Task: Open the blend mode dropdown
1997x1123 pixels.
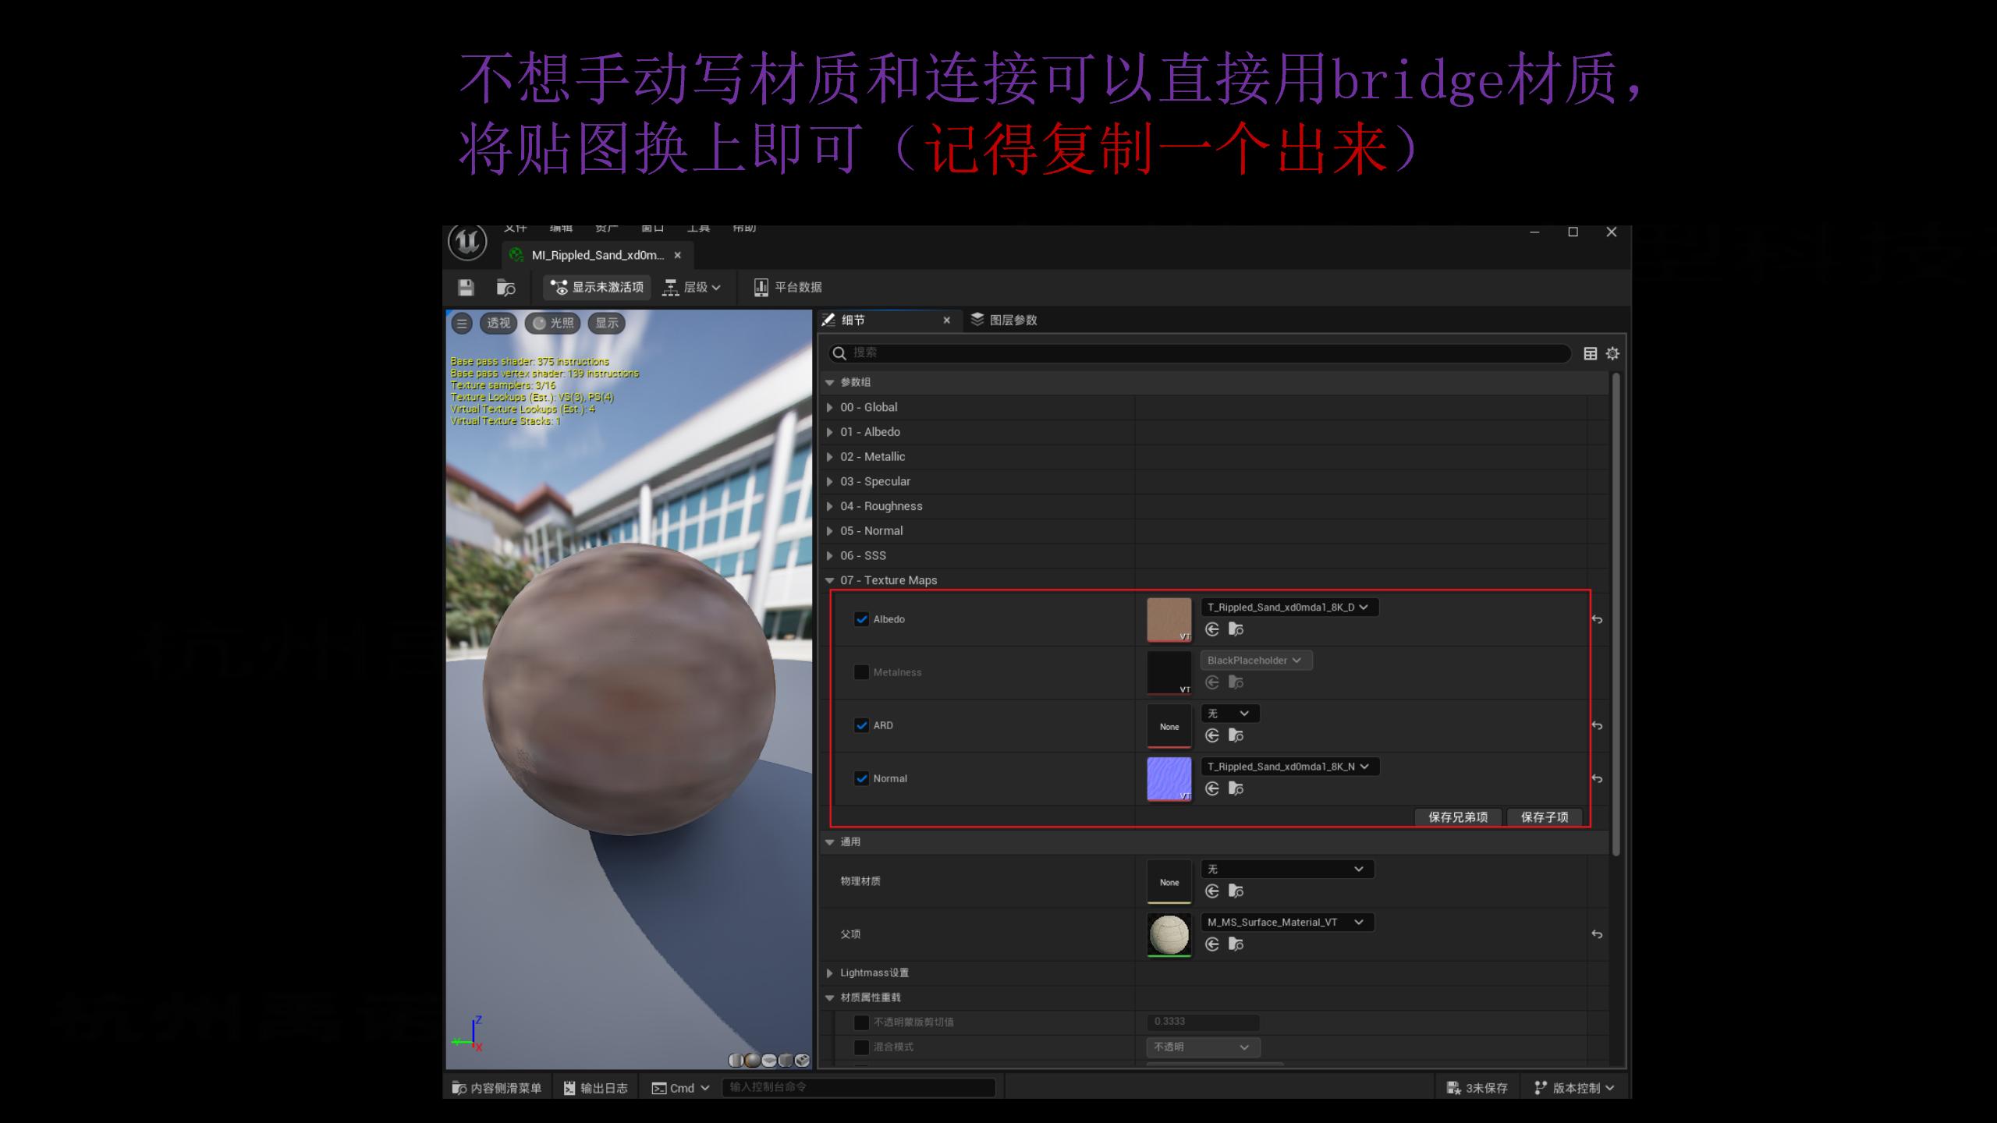Action: click(x=1203, y=1047)
